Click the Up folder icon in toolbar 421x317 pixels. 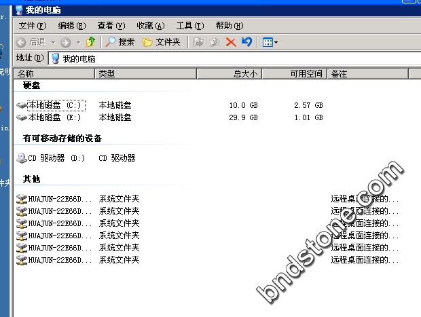click(x=91, y=42)
